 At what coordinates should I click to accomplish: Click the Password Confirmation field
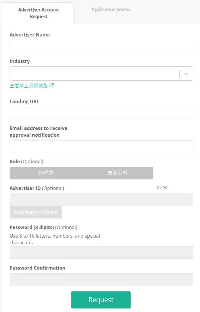(x=101, y=279)
